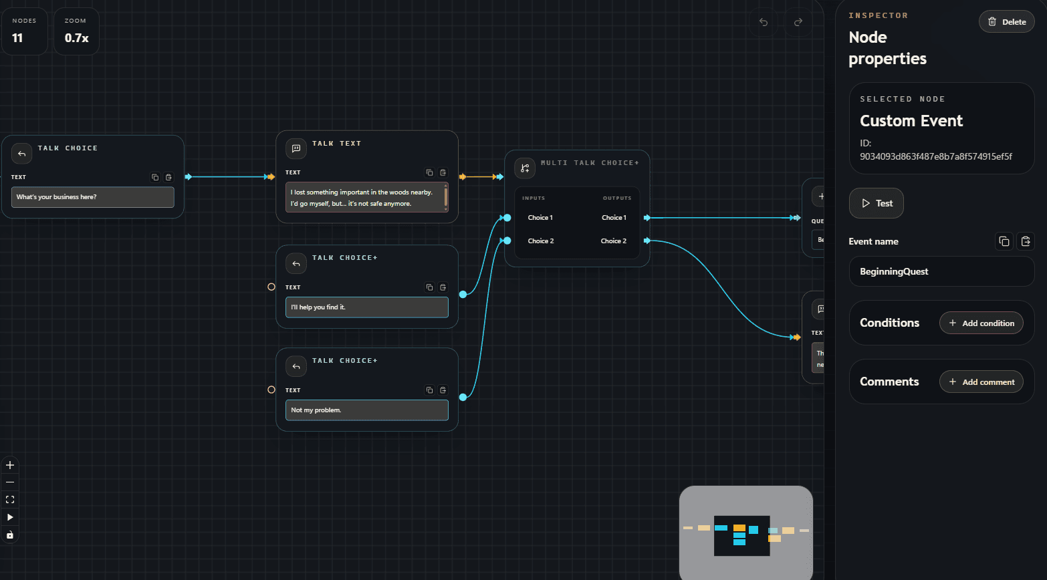1047x580 pixels.
Task: Click the Talk Text speech bubble icon
Action: [296, 149]
